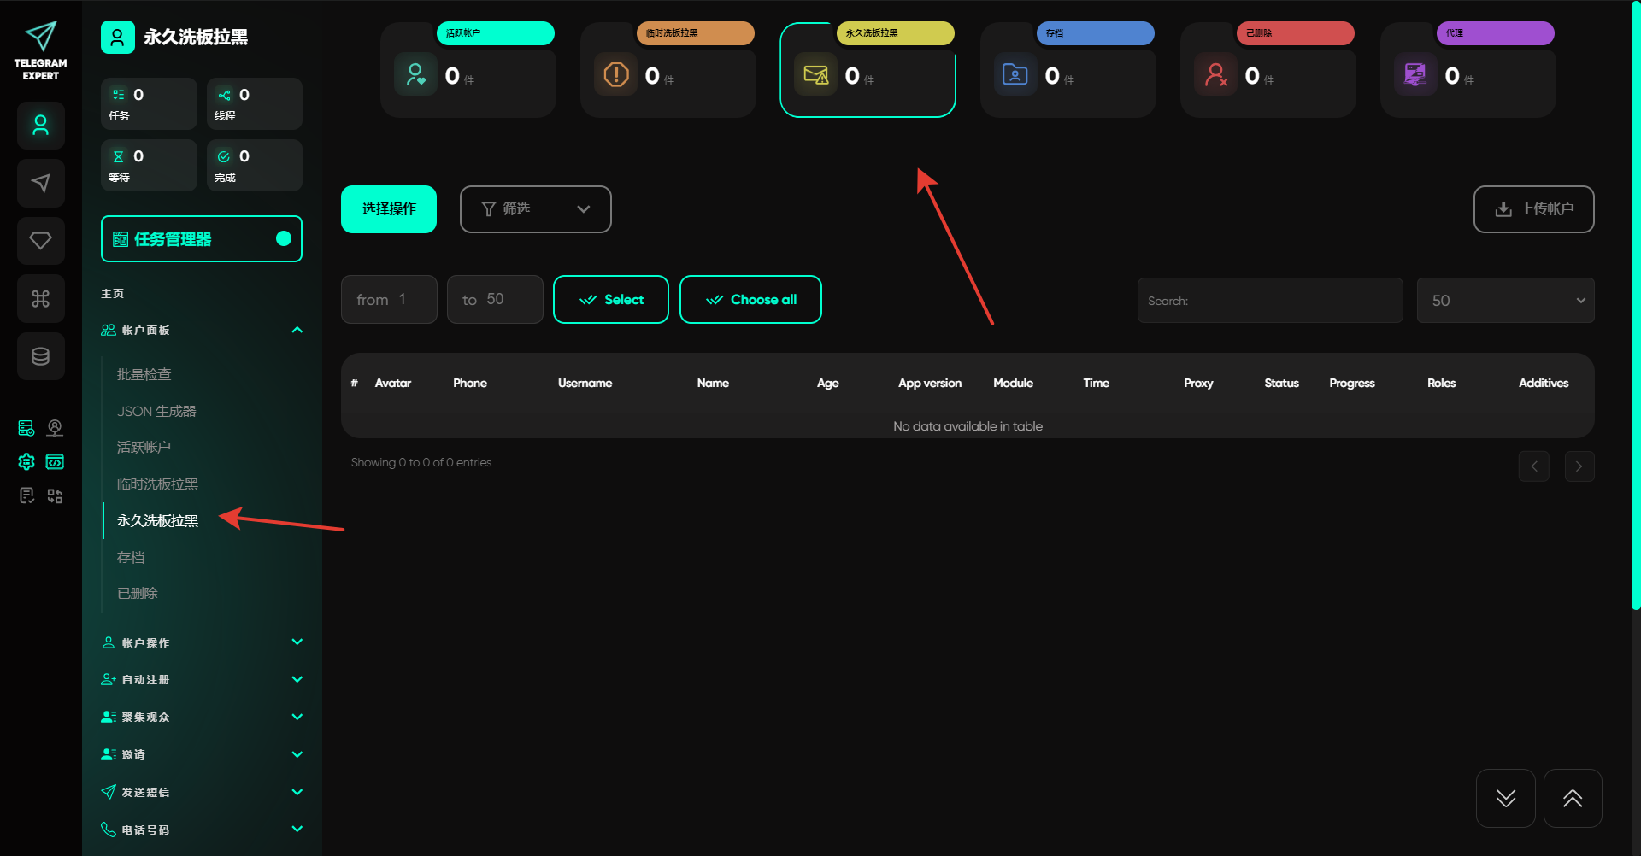Viewport: 1641px width, 856px height.
Task: Click the double-chevron scroll down button
Action: 1505,798
